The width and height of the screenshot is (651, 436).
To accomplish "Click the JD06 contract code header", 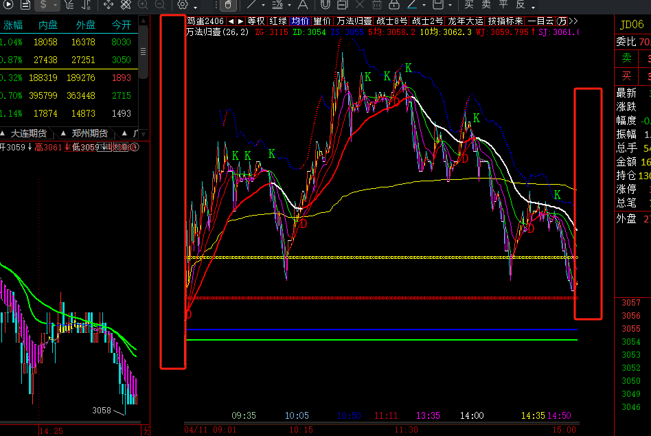I will (x=631, y=25).
